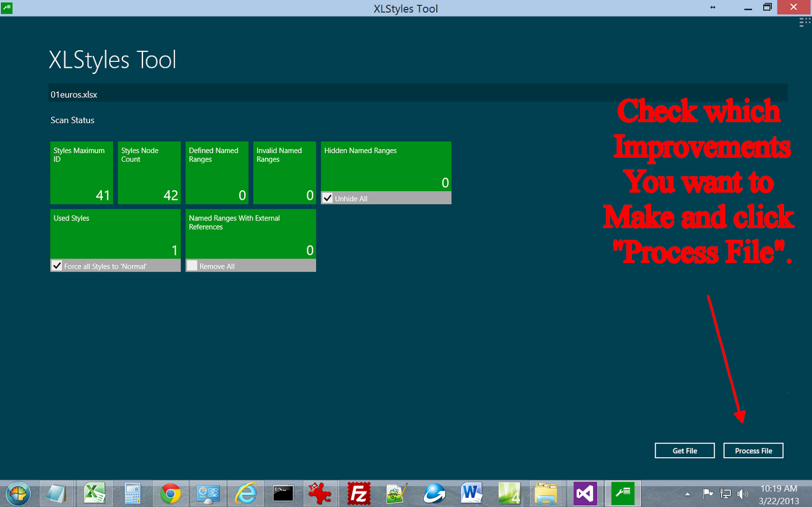
Task: Click the Get File button
Action: point(684,450)
